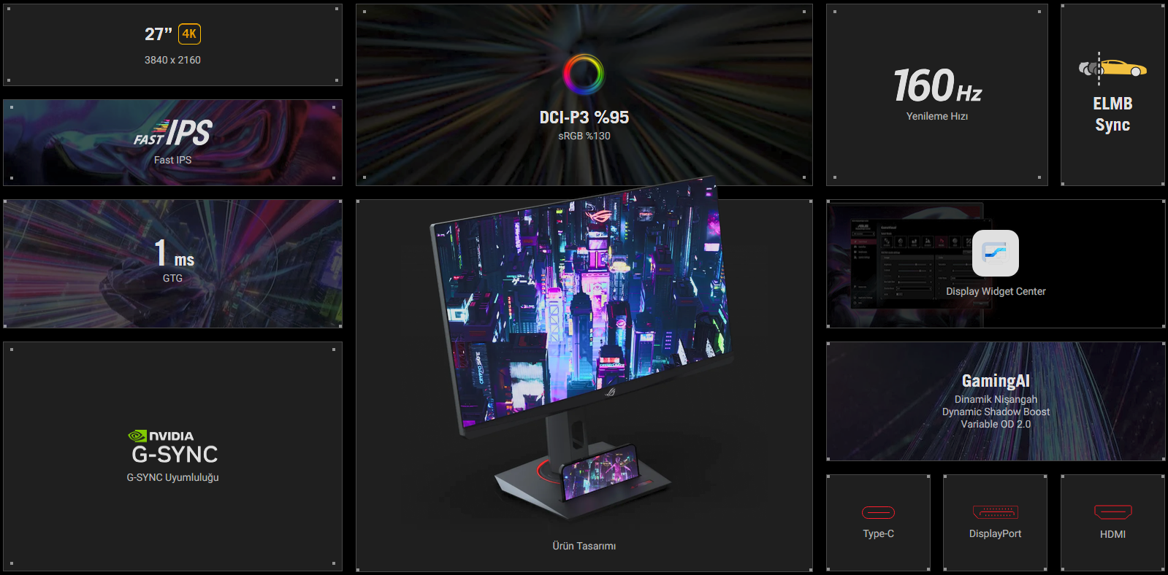The width and height of the screenshot is (1168, 575).
Task: Click the Ürün Tasarımı caption
Action: tap(584, 546)
